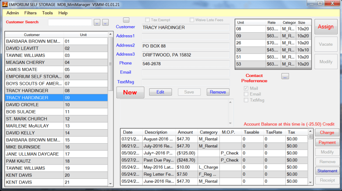
Task: Toggle the Waive Late Fees checkbox
Action: (192, 20)
